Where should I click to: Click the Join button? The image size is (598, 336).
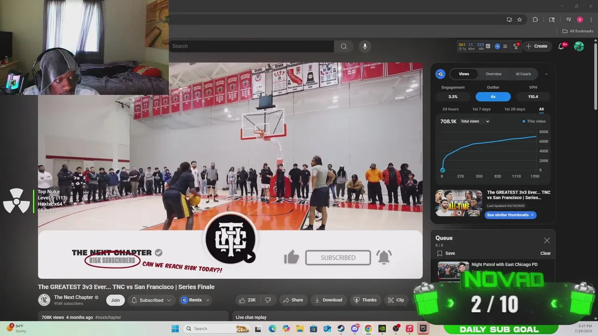(x=115, y=300)
